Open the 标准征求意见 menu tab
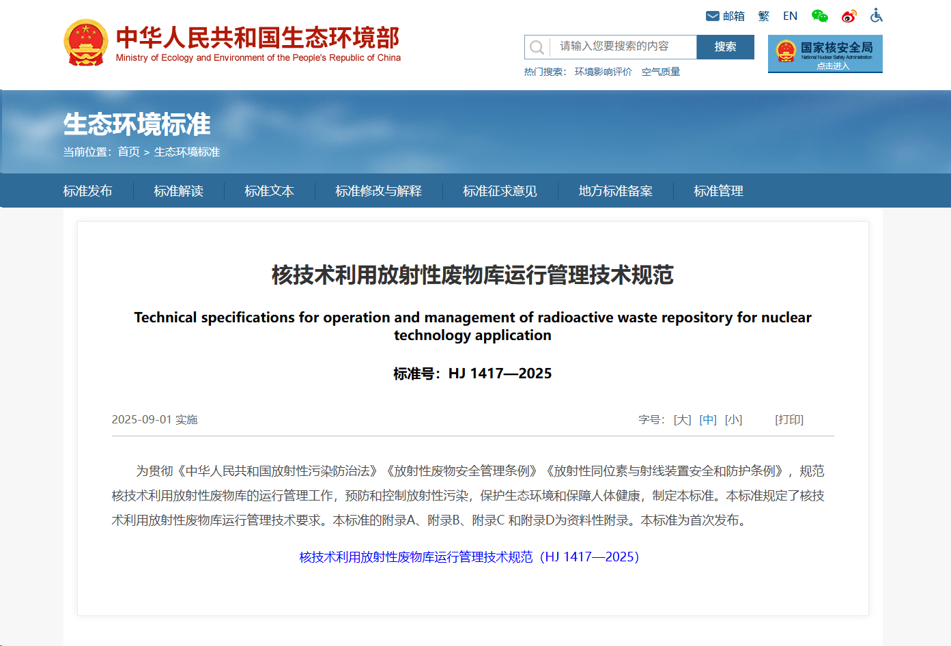 pyautogui.click(x=500, y=191)
